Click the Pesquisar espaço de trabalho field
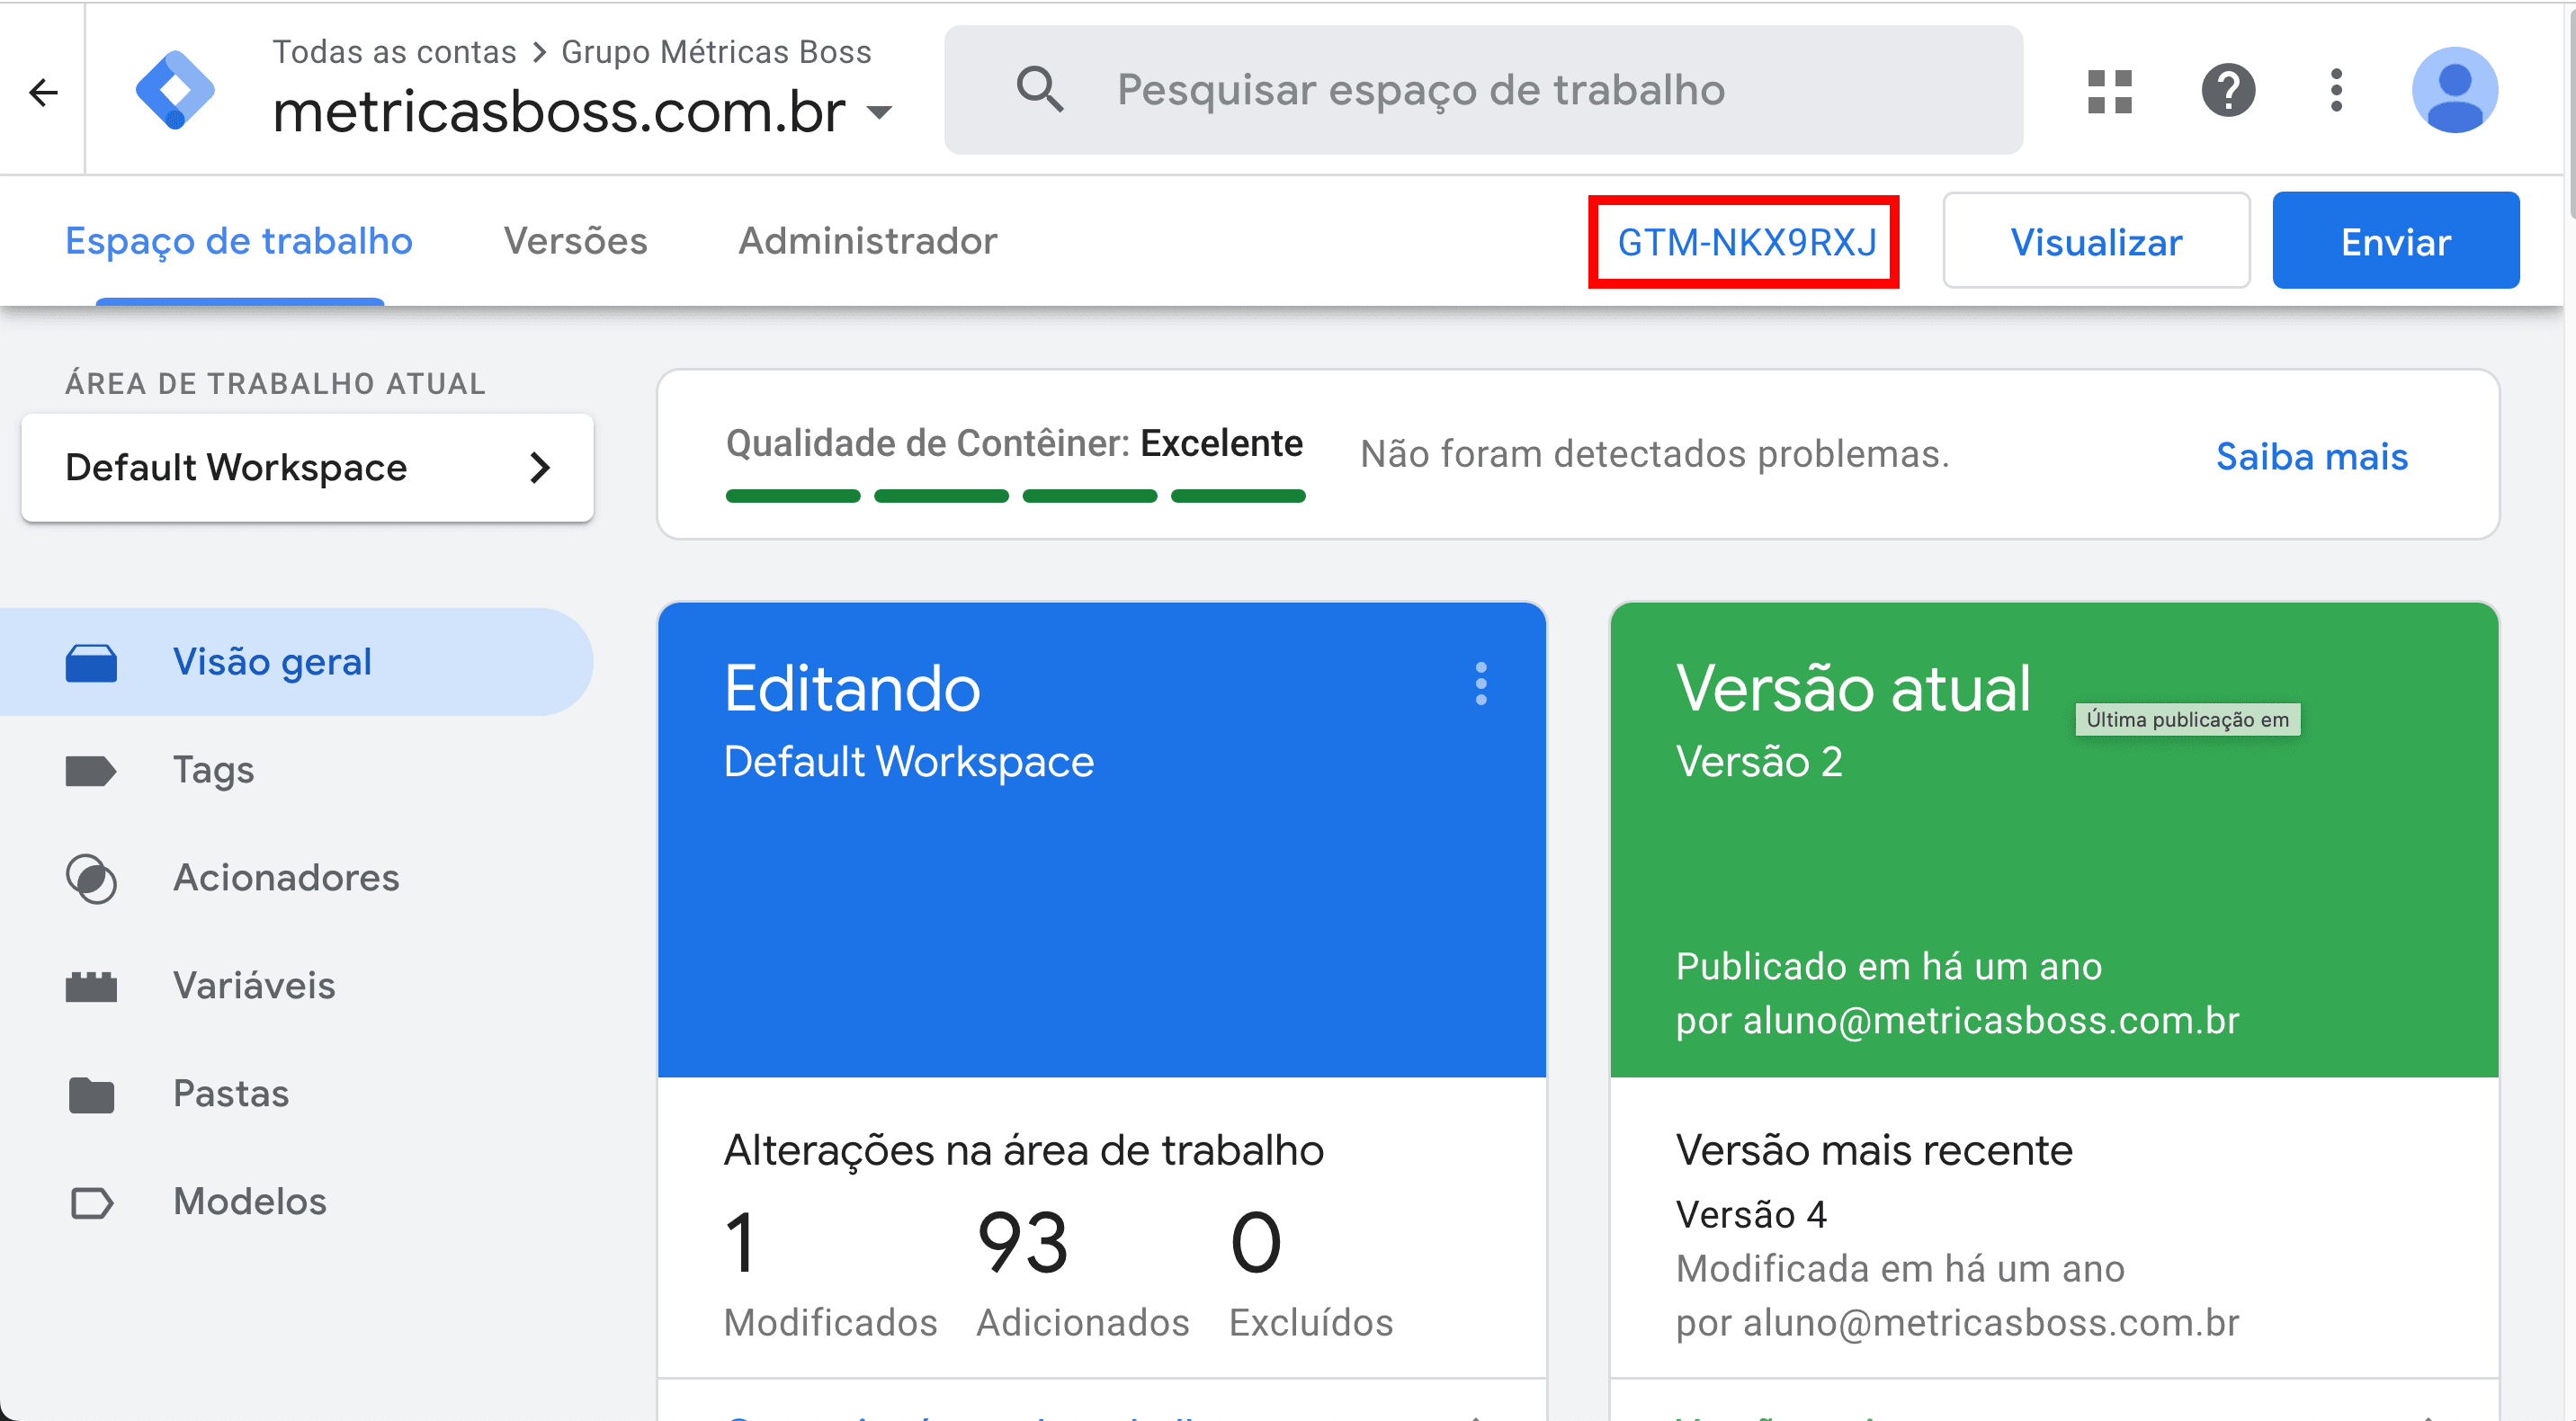The image size is (2576, 1421). pyautogui.click(x=1420, y=90)
